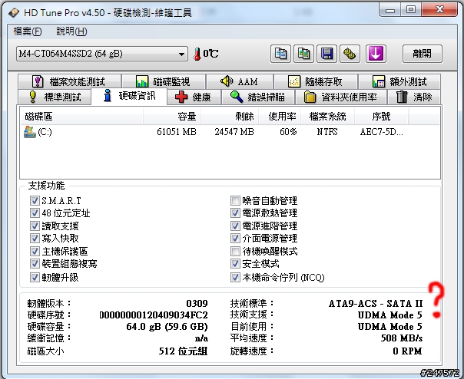Click the 512 位元組 sector size value
464x379 pixels.
point(183,351)
